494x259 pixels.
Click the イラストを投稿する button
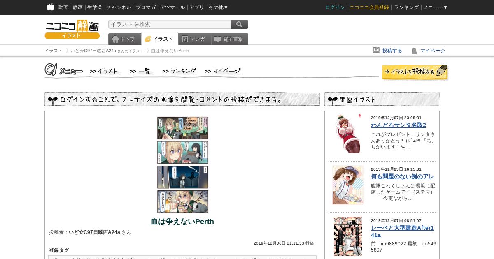pos(415,72)
